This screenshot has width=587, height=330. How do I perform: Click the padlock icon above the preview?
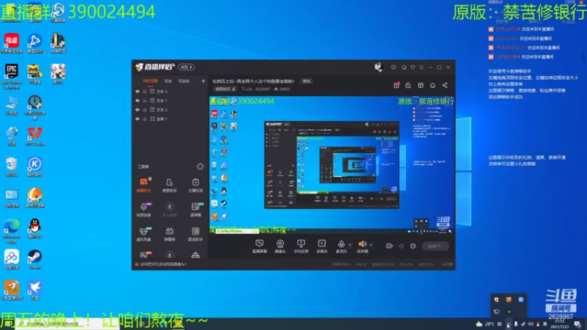[x=408, y=85]
